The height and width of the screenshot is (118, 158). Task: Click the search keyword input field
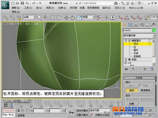tap(96, 3)
